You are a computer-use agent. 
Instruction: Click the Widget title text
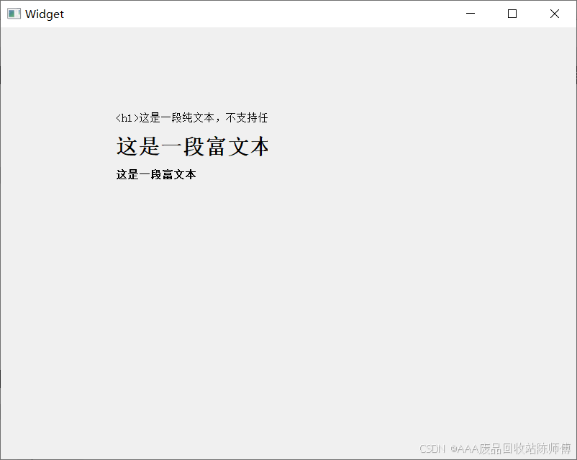(x=45, y=14)
